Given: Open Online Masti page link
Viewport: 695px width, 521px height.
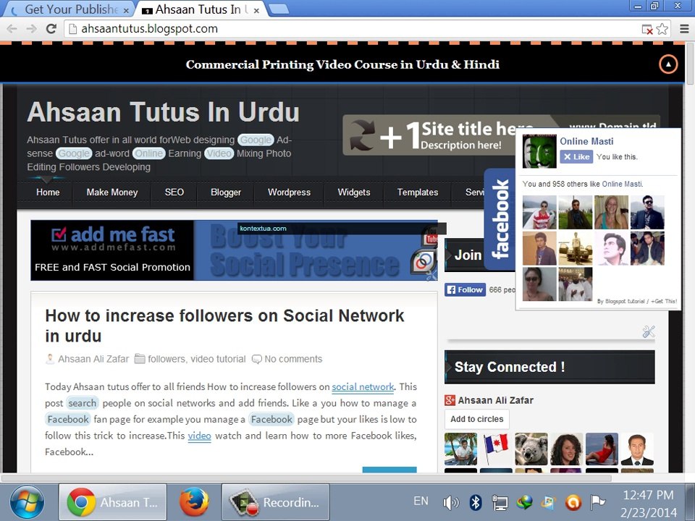Looking at the screenshot, I should pos(586,141).
